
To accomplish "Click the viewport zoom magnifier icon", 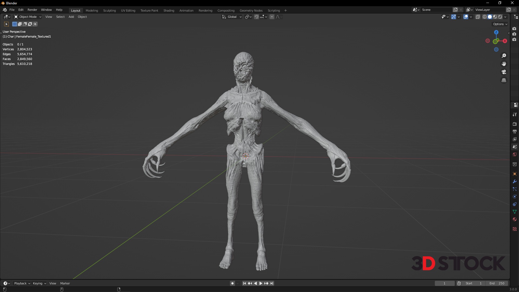I will coord(504,56).
